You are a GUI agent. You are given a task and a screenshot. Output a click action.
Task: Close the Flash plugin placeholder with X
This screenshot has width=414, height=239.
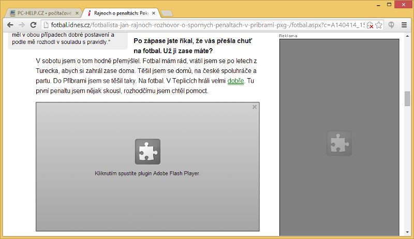click(x=254, y=107)
